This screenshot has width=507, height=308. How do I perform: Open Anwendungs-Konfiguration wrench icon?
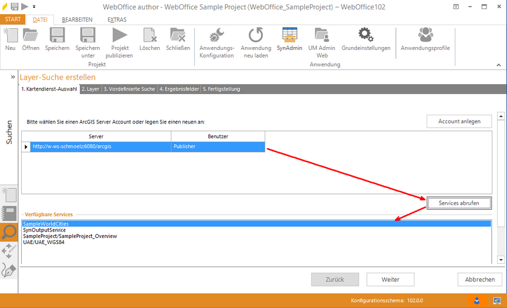click(x=217, y=35)
